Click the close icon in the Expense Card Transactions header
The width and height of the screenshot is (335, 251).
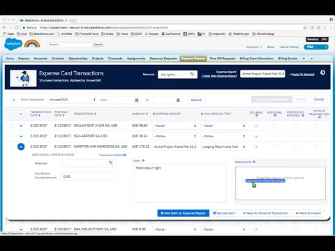pos(322,73)
